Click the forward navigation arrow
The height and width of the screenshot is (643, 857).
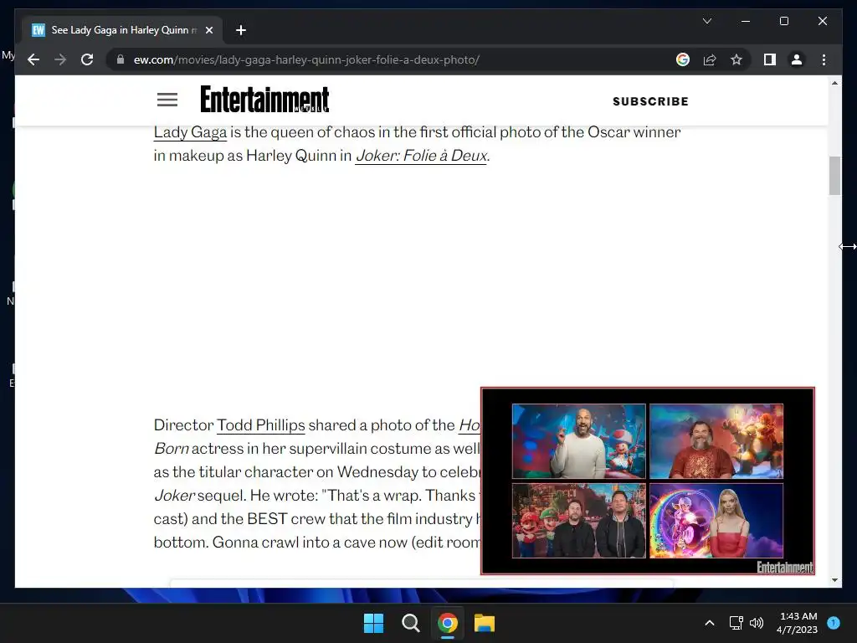[60, 59]
